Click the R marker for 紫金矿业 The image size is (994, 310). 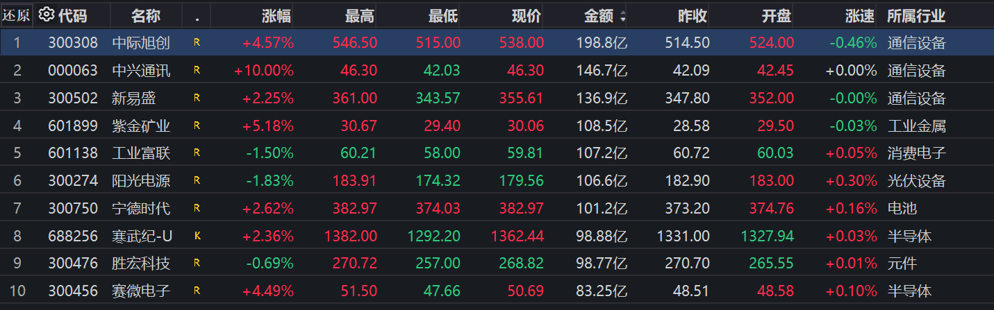[x=197, y=126]
